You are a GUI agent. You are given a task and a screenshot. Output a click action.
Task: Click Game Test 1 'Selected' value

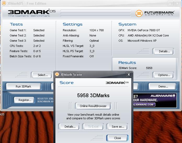coord(39,30)
